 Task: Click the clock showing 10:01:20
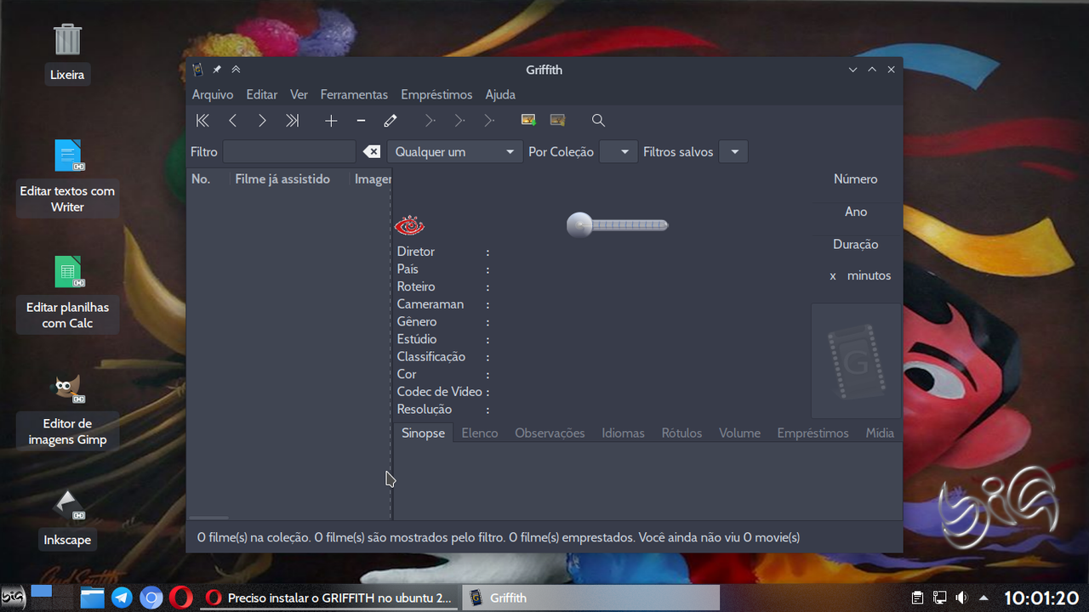click(x=1041, y=598)
